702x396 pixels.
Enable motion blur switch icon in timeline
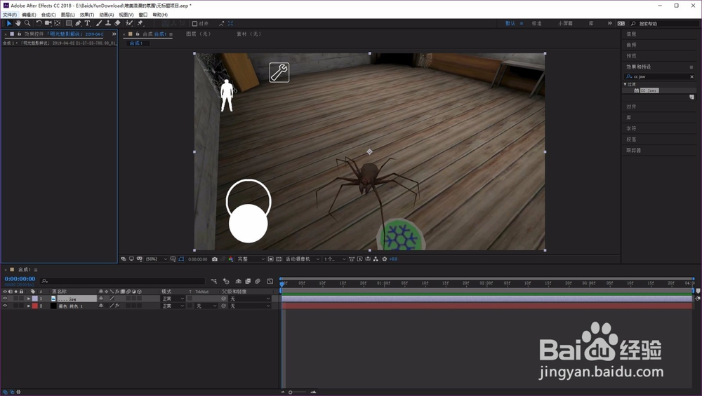tap(258, 281)
